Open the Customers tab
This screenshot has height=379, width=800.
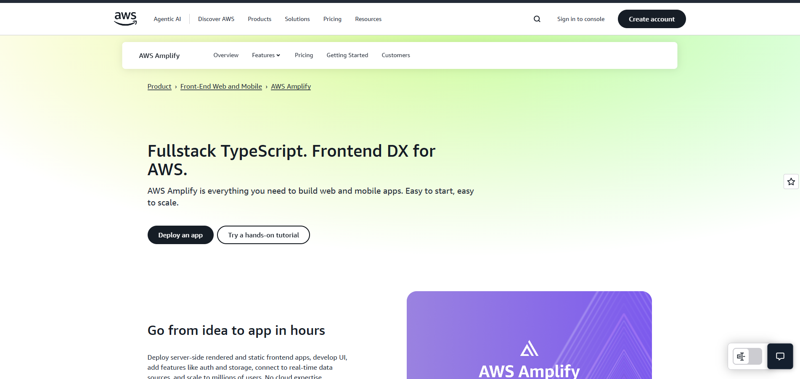pyautogui.click(x=395, y=55)
